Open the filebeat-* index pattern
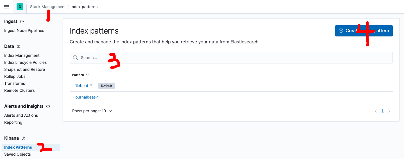The image size is (404, 159). [x=83, y=86]
